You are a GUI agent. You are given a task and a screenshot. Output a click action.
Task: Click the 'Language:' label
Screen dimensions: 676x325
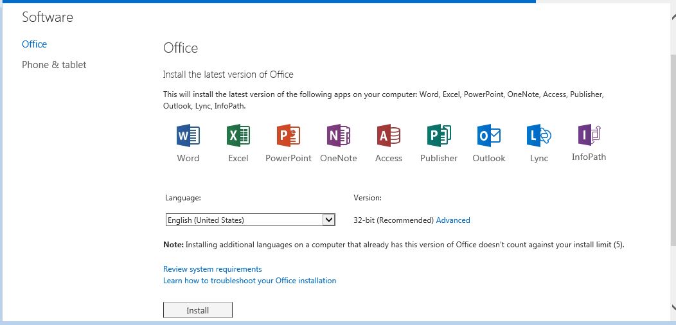[182, 198]
